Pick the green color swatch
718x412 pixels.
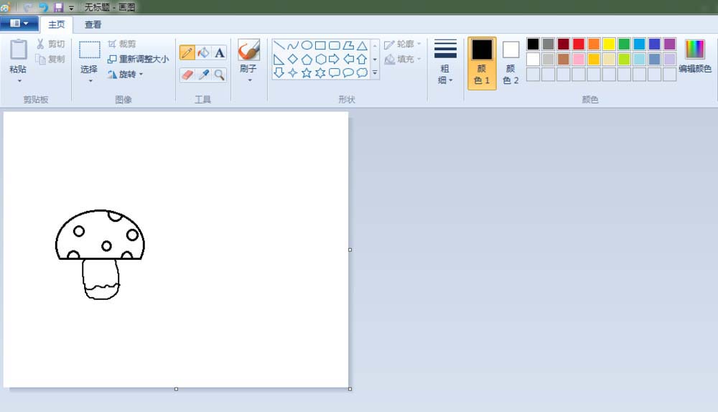click(624, 44)
